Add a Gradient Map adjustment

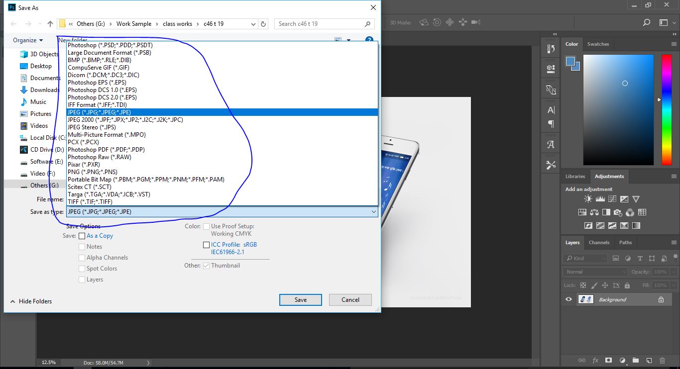pyautogui.click(x=636, y=225)
